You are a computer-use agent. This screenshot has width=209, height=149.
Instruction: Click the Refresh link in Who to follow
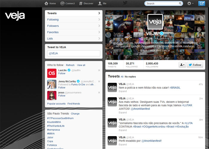[70, 65]
